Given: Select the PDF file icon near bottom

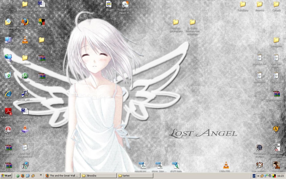Looking at the screenshot, I should [142, 167].
